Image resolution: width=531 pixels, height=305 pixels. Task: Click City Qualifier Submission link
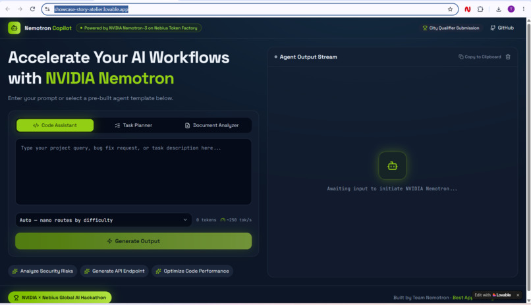(x=451, y=28)
